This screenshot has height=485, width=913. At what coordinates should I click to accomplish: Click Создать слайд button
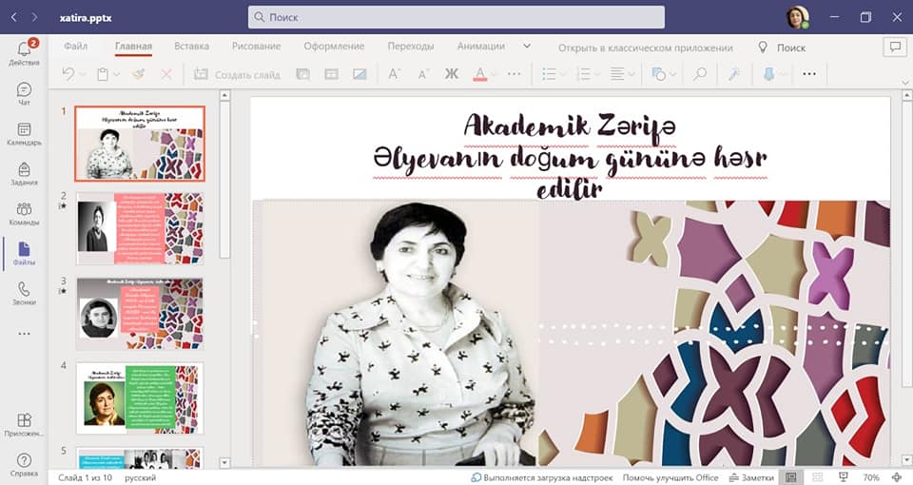(x=237, y=74)
